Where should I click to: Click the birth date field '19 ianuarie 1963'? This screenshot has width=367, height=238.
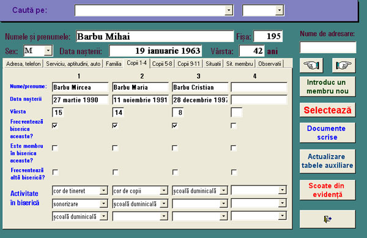click(155, 51)
